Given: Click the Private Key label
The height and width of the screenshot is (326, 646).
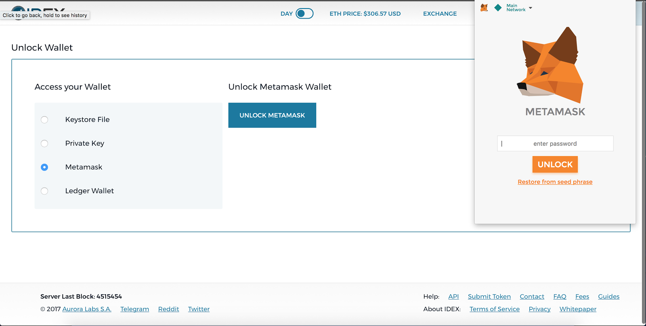Looking at the screenshot, I should (85, 144).
